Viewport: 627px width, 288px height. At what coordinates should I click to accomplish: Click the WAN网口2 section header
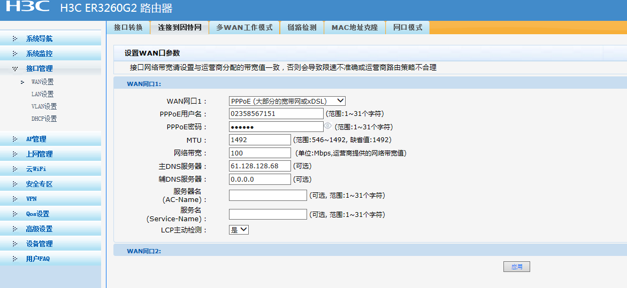370,251
